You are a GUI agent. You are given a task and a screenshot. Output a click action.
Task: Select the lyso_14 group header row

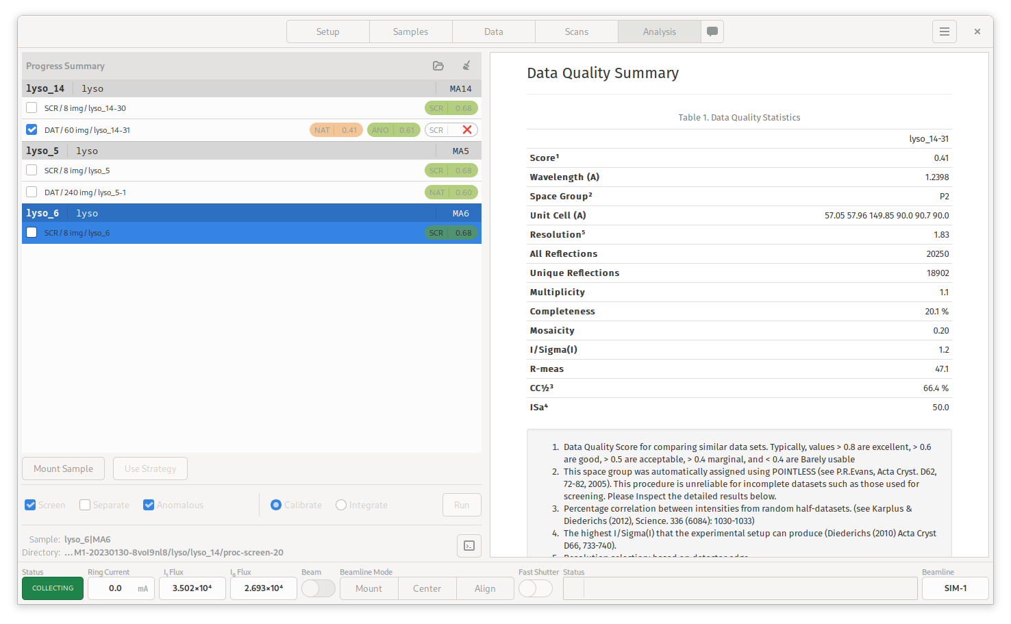click(x=251, y=88)
